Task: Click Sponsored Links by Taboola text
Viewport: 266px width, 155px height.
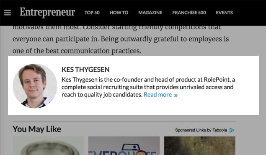Action: point(201,130)
